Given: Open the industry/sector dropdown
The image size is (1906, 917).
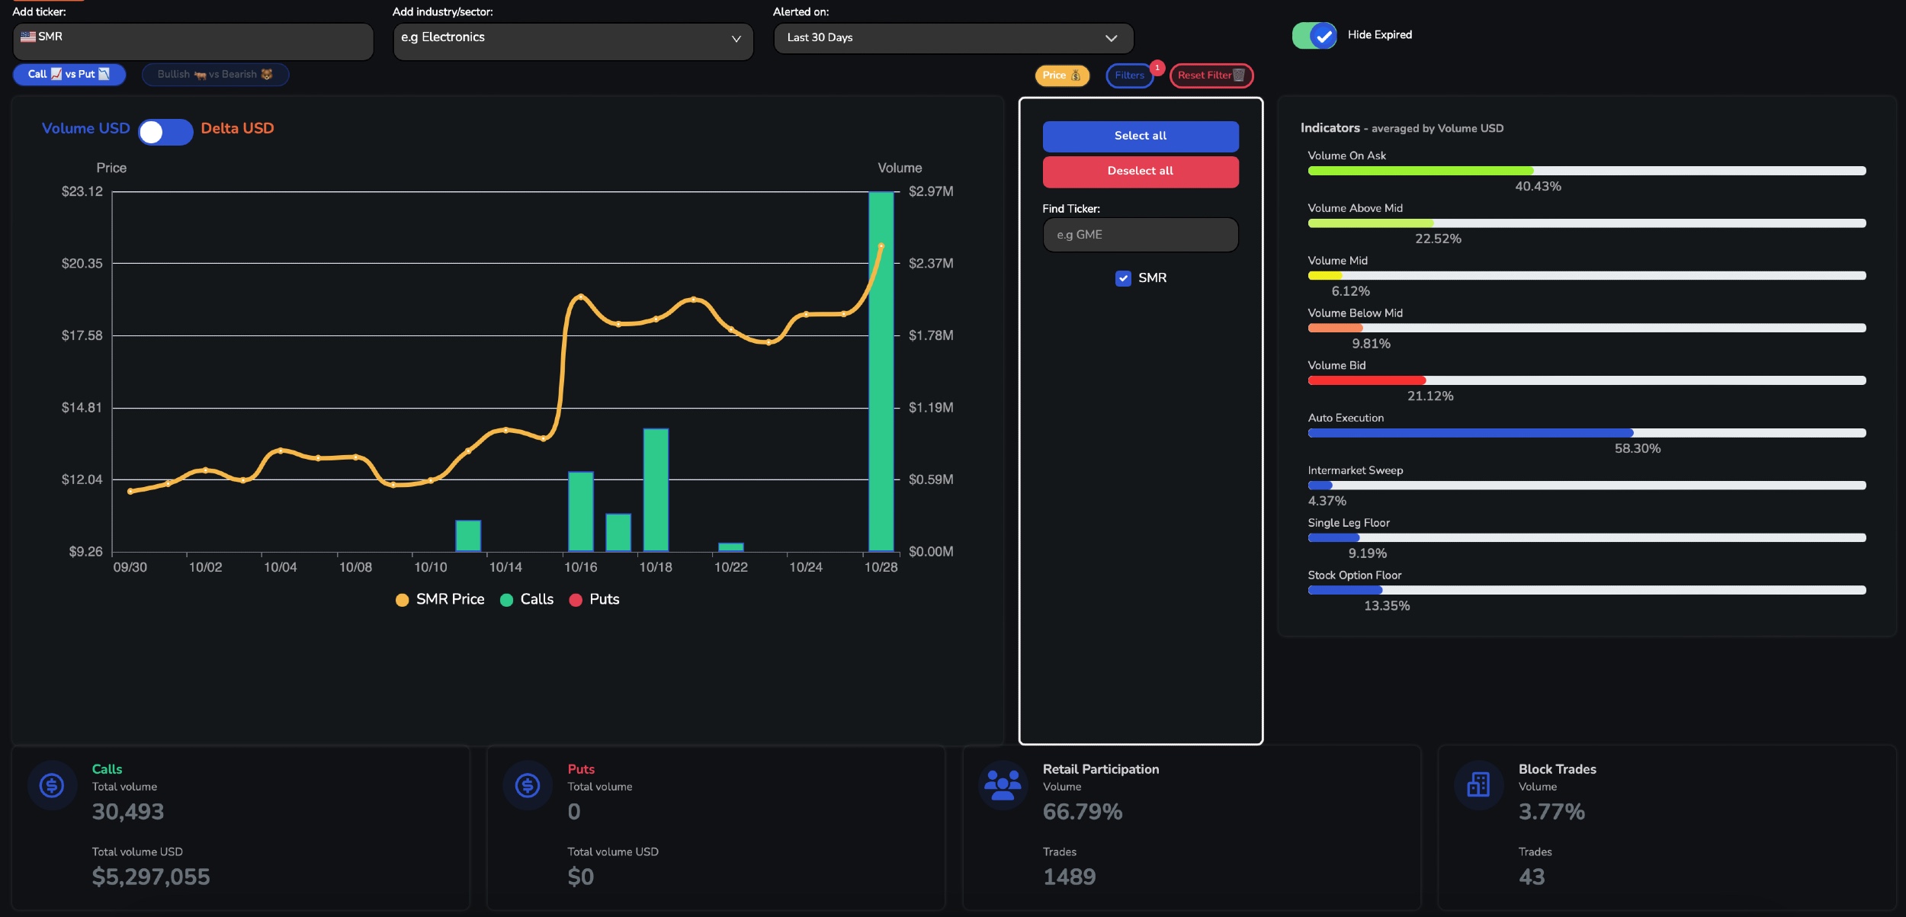Looking at the screenshot, I should (573, 40).
